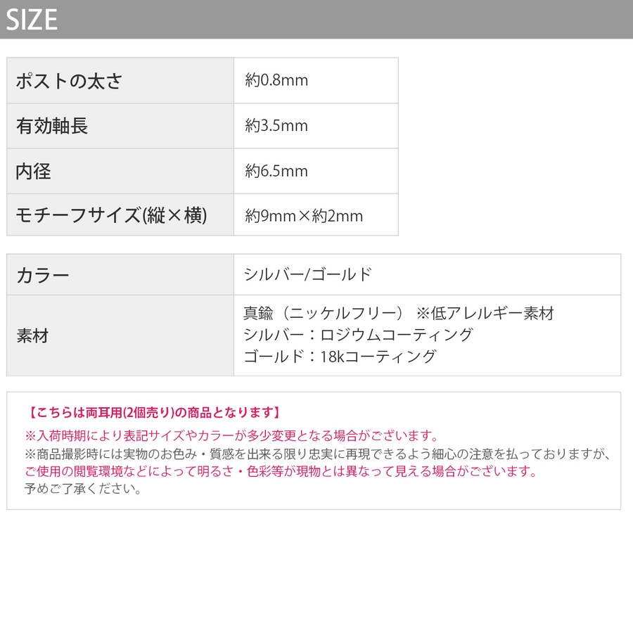The height and width of the screenshot is (633, 633).
Task: Click the 約6.5mm inner diameter value
Action: click(x=277, y=172)
